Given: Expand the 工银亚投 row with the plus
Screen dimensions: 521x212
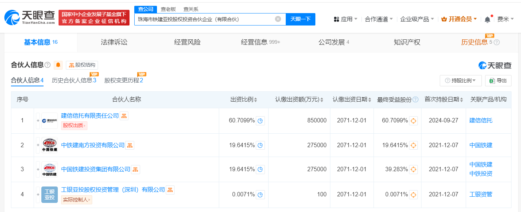Looking at the screenshot, I should coord(38,194).
